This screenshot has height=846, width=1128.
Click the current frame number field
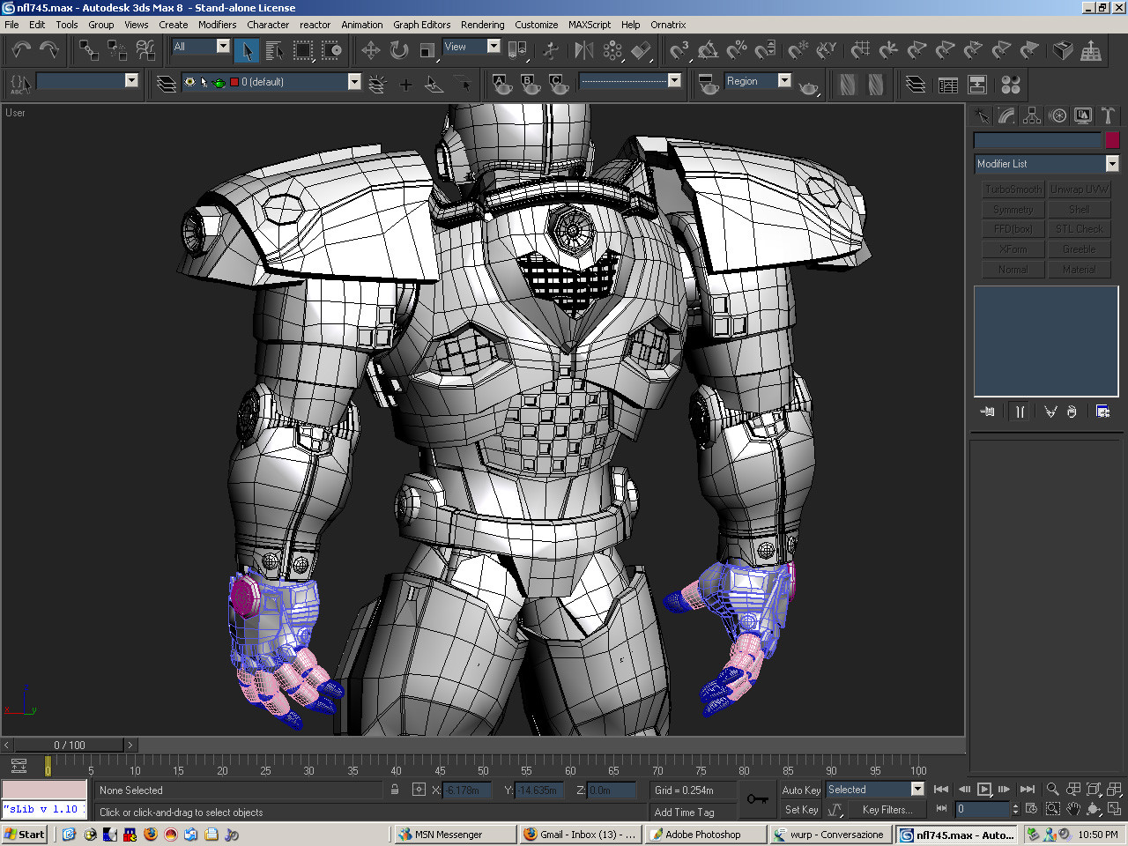click(982, 809)
